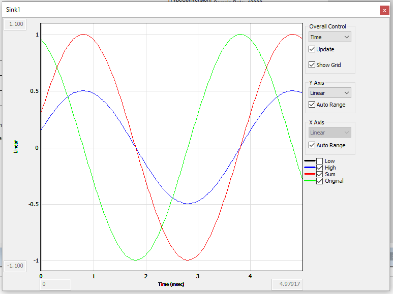Click the X-axis start field showing 0
The width and height of the screenshot is (393, 294).
point(55,284)
